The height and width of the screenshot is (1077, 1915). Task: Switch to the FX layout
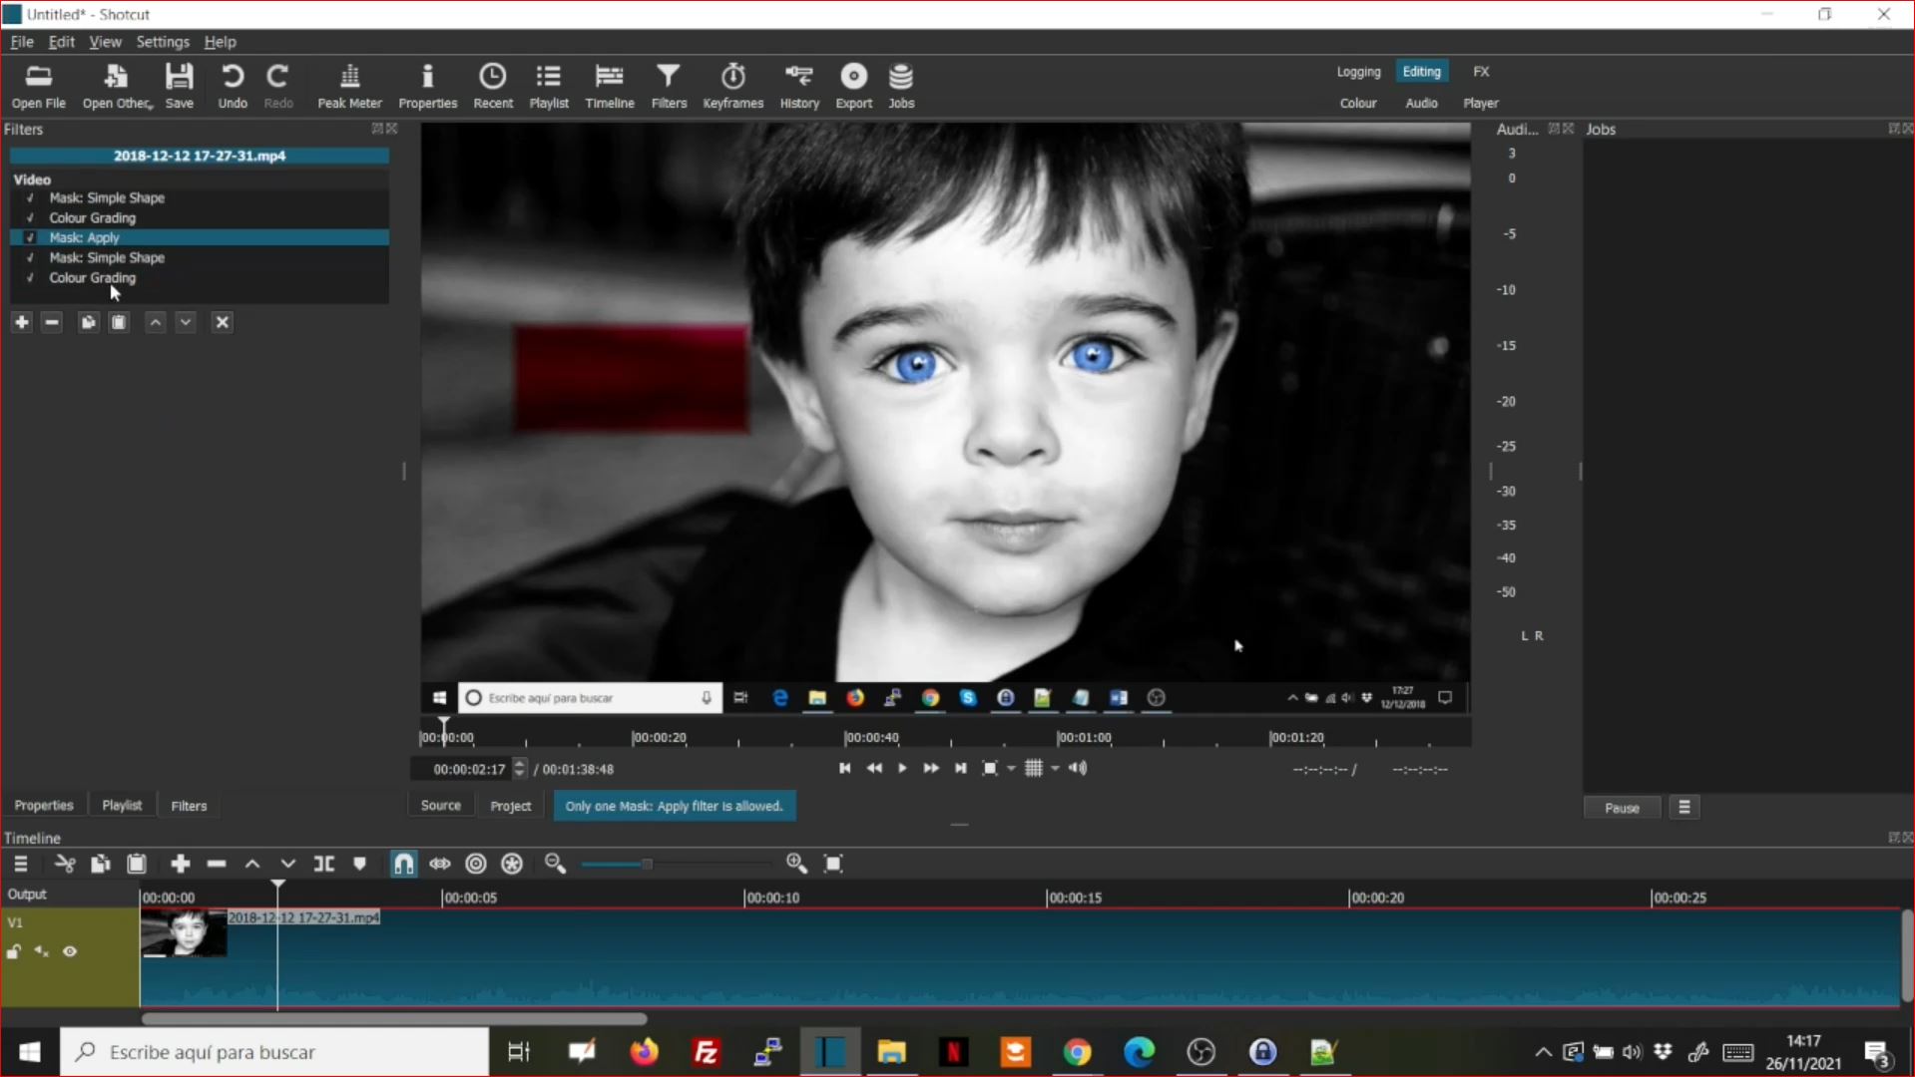coord(1481,72)
